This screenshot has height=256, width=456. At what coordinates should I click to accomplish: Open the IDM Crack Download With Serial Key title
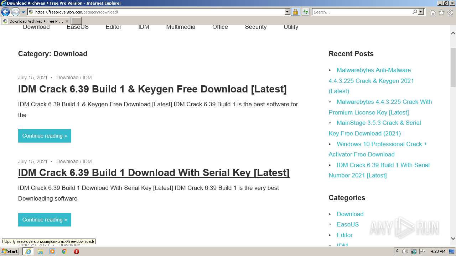(154, 173)
